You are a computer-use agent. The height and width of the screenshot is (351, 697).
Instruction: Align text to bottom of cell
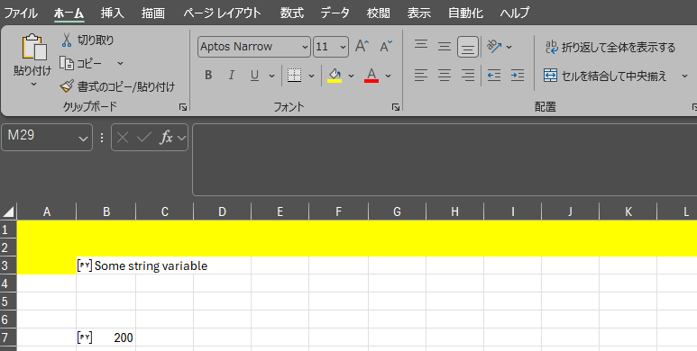tap(468, 47)
